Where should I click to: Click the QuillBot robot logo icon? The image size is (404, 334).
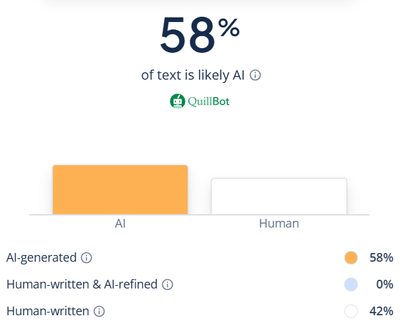177,102
